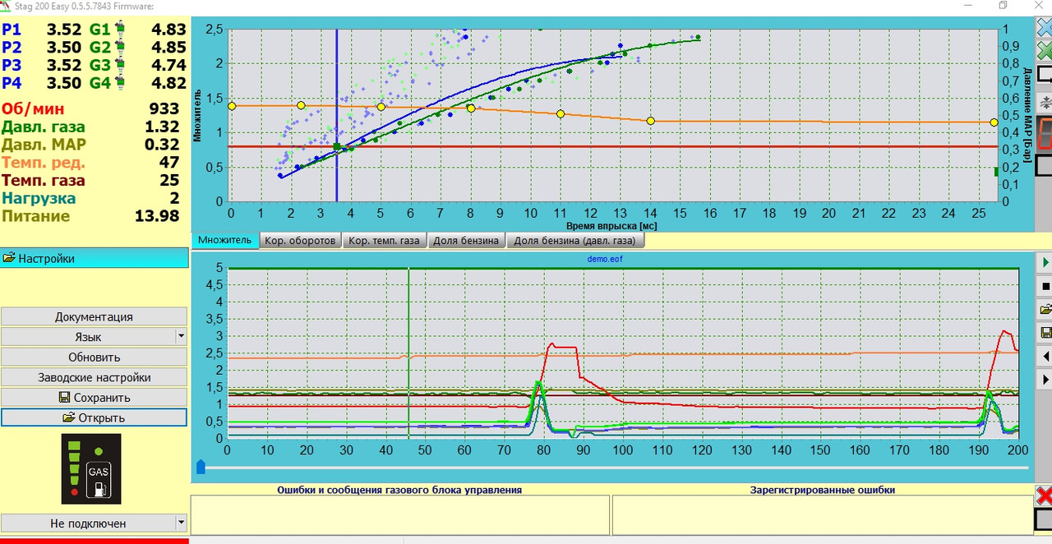This screenshot has width=1052, height=544.
Task: Open the Документация button
Action: click(x=94, y=316)
